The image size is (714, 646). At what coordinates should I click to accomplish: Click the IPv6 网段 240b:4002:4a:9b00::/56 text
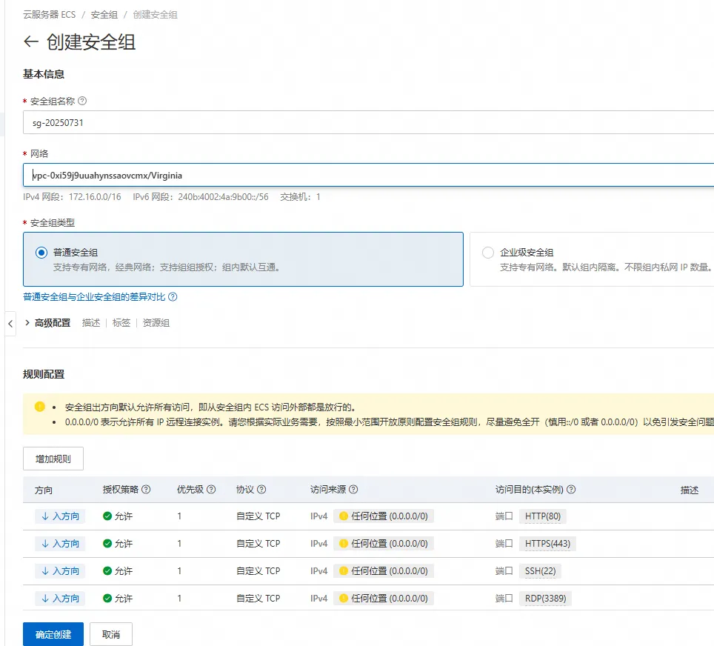click(201, 197)
